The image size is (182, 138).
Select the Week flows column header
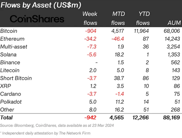pos(90,18)
